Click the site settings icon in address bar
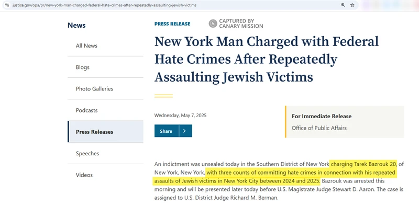This screenshot has width=419, height=206. [7, 5]
